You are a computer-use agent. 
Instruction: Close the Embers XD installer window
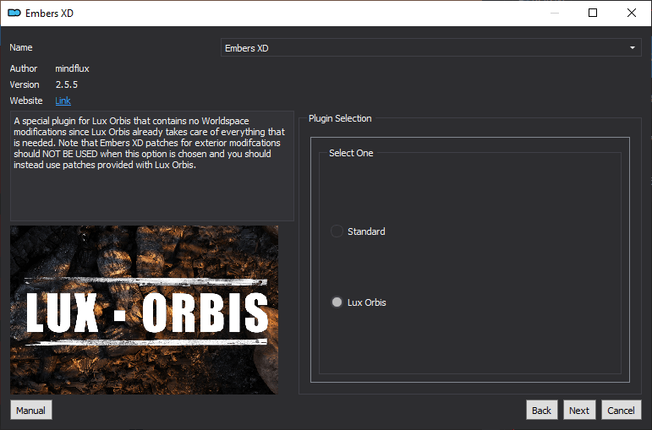coord(631,13)
